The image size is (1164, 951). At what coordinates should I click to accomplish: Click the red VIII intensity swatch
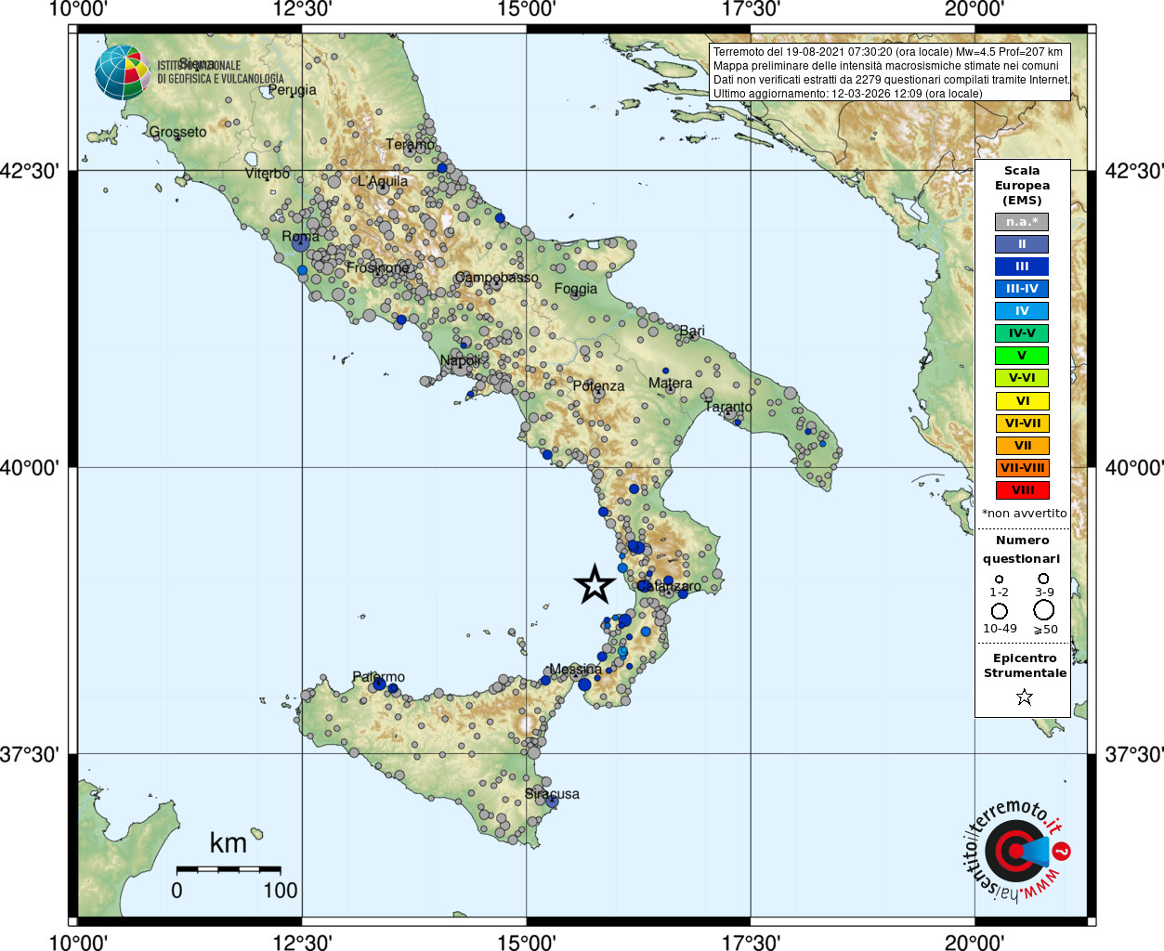(1022, 490)
